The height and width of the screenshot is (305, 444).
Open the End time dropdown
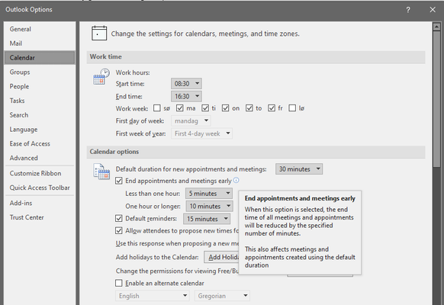point(186,97)
